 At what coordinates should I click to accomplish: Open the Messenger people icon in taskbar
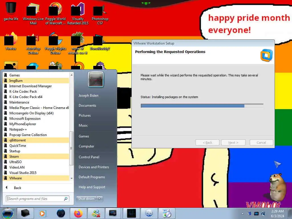[x=96, y=213]
